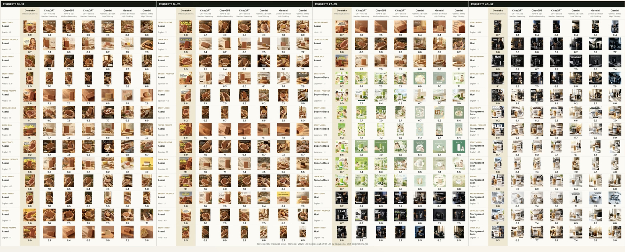
Task: Open the Omneky EARTH TONES thumbnail in Detailed Scene Asarai English row
Action: 186,27
